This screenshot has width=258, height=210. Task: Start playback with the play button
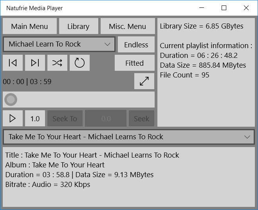point(13,118)
